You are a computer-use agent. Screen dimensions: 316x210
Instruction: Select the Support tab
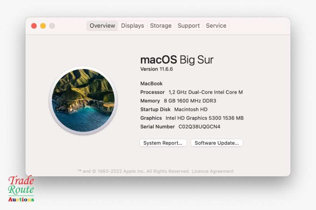tap(189, 26)
